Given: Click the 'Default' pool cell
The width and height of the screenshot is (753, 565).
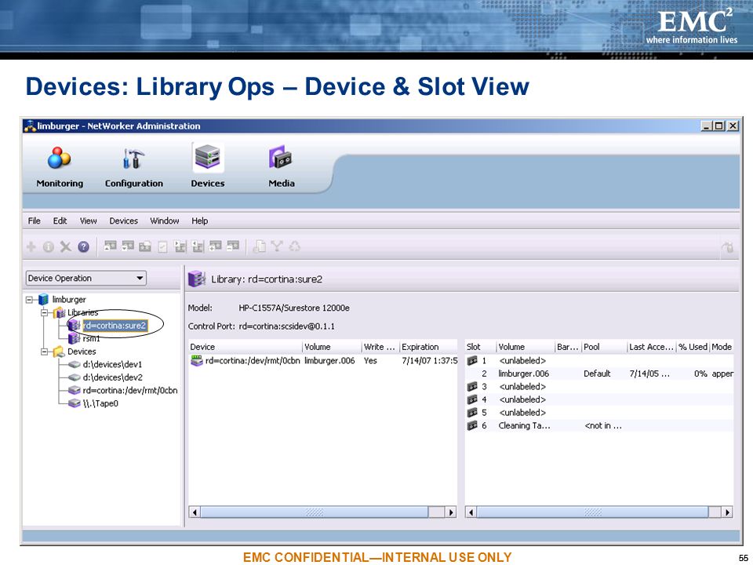Looking at the screenshot, I should coord(597,374).
